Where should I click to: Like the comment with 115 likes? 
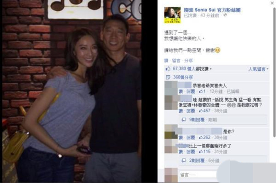pyautogui.click(x=181, y=152)
